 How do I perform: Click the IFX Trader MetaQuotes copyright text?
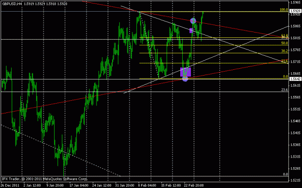[44, 179]
